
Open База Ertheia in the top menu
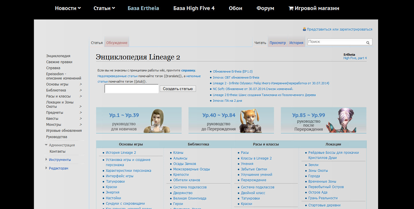point(143,8)
